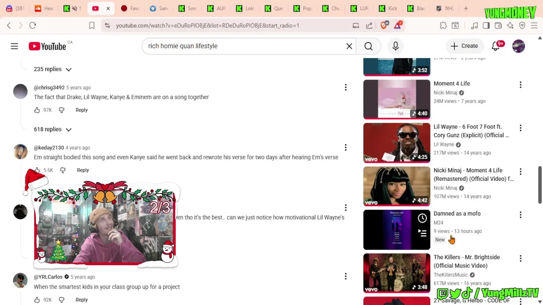Screen dimensions: 543x305
Task: Go to YouTube home via the logo
Action: pyautogui.click(x=47, y=46)
